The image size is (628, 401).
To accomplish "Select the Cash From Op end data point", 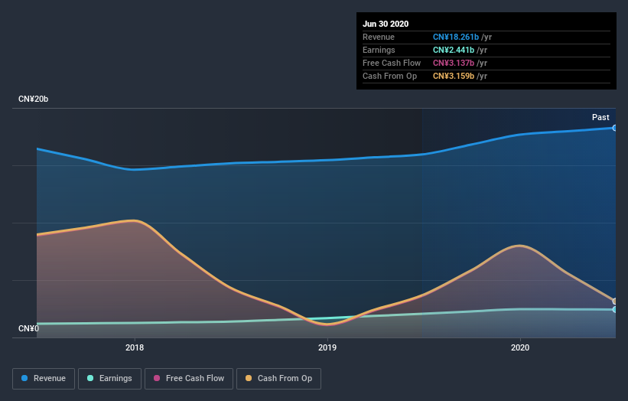I will pos(615,302).
